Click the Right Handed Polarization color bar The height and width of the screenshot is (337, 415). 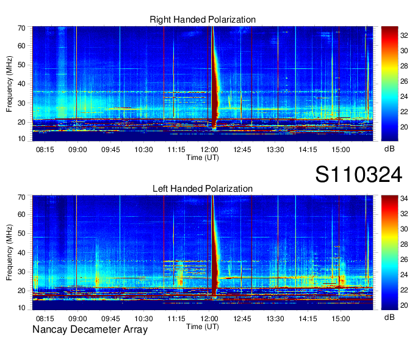coord(389,84)
